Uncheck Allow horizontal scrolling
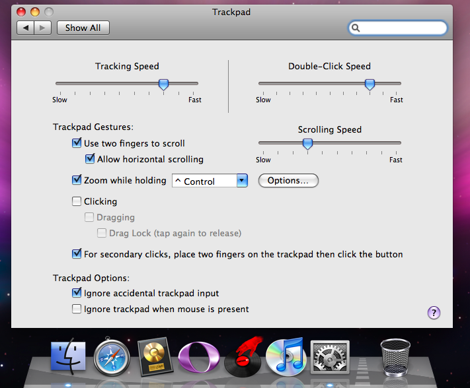 tap(90, 159)
